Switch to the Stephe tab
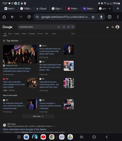Image resolution: width=122 pixels, height=141 pixels. pos(89,9)
